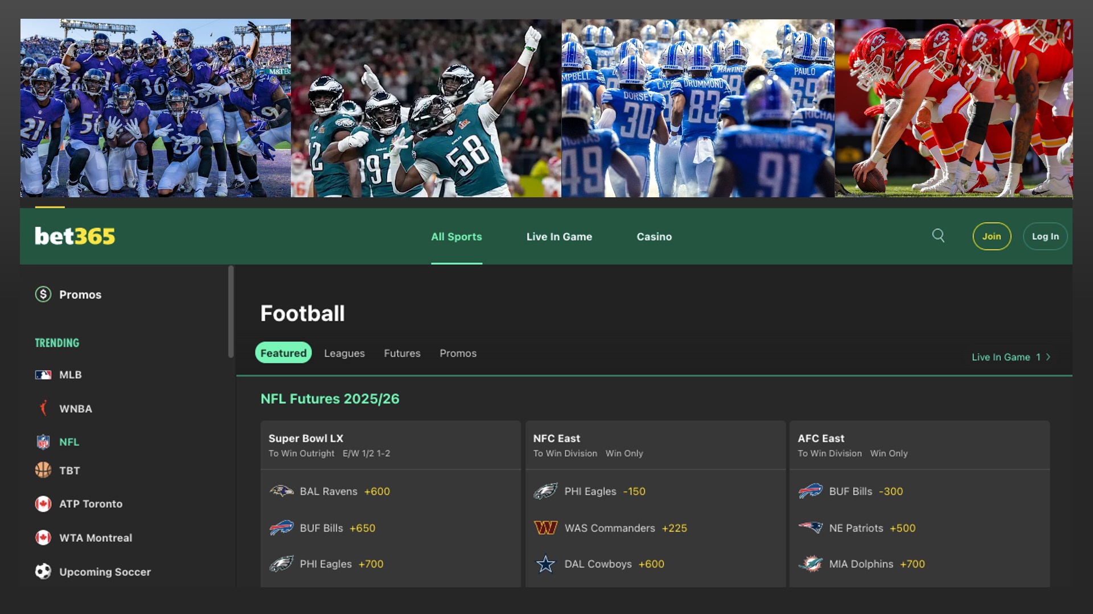Switch to the Leagues tab
This screenshot has height=614, width=1093.
344,353
